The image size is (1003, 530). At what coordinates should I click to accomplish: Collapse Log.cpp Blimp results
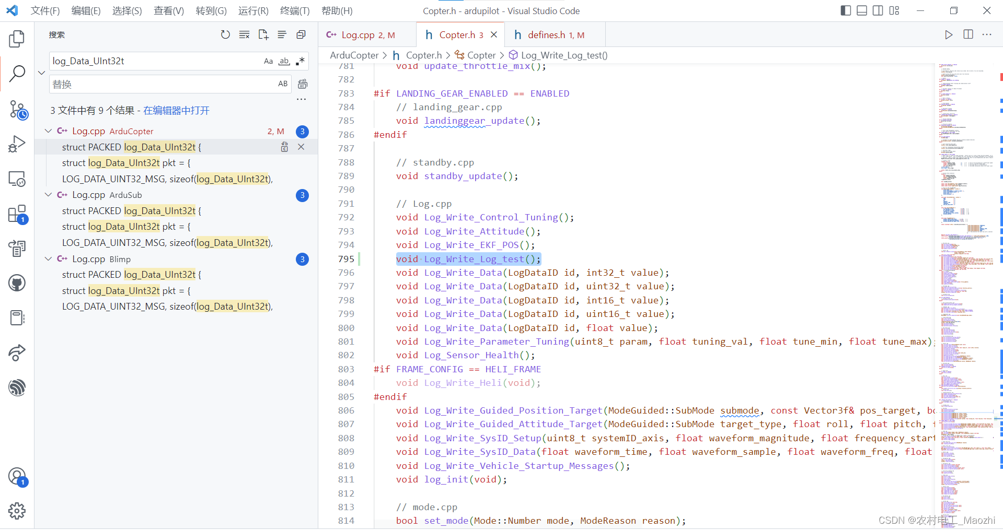pyautogui.click(x=48, y=259)
